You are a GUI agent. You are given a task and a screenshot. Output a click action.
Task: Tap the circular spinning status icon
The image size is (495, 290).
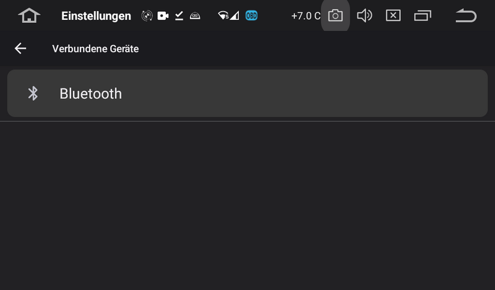(x=147, y=16)
